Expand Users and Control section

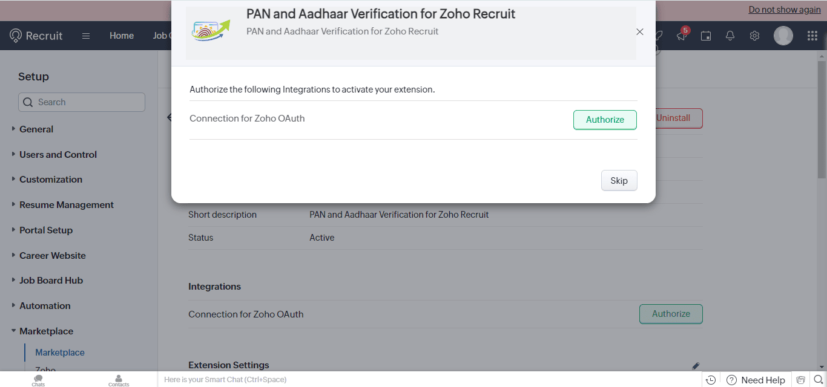58,154
